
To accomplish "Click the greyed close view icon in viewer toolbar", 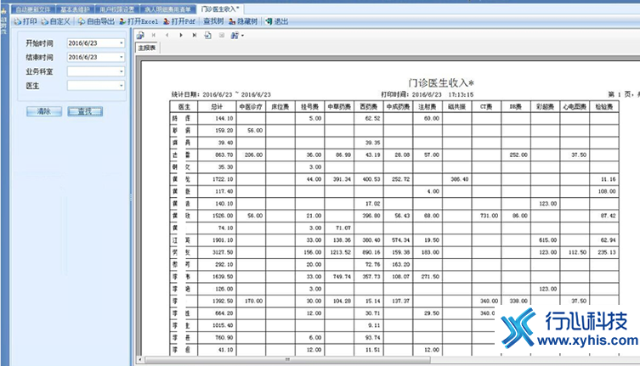I will point(222,35).
